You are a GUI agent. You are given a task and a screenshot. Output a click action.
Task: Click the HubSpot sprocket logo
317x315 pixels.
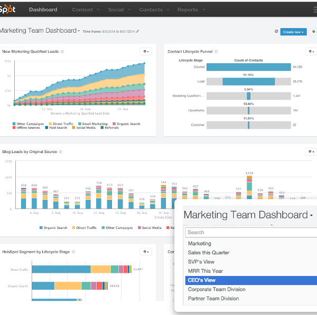coord(8,9)
